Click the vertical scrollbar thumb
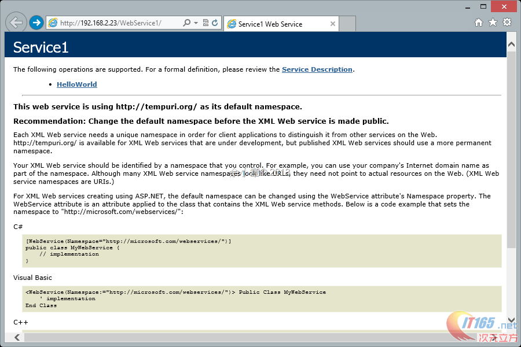Viewport: 521px width, 347px height. [x=511, y=149]
